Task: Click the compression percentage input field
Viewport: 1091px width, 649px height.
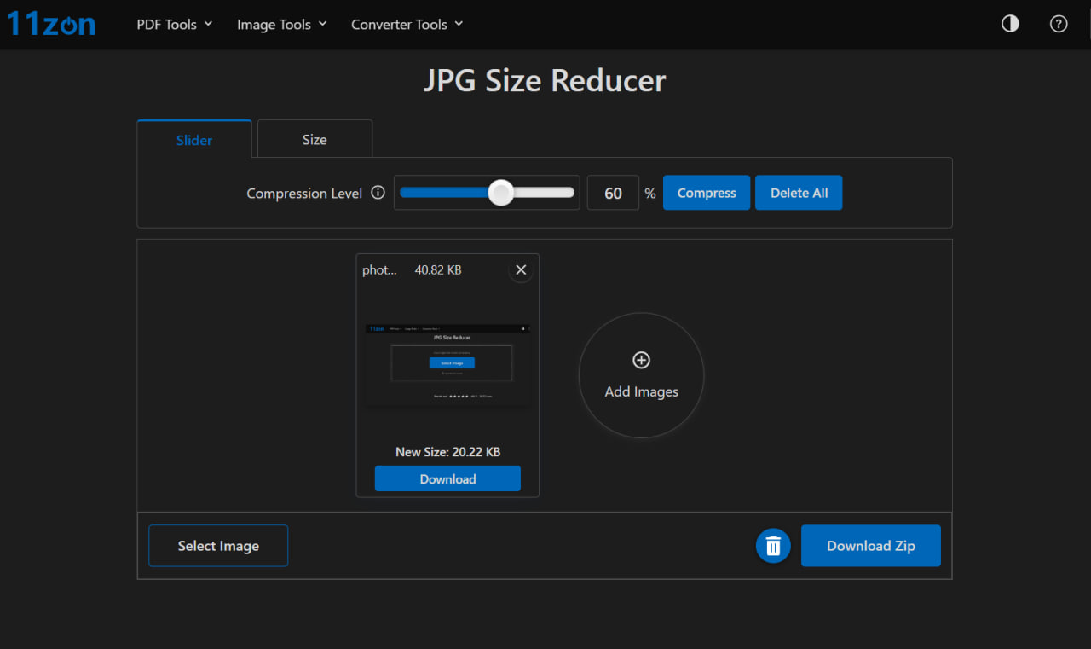Action: 613,193
